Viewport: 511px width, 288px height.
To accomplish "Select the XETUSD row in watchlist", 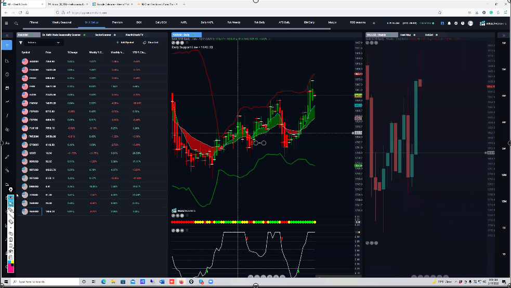I will (x=93, y=179).
